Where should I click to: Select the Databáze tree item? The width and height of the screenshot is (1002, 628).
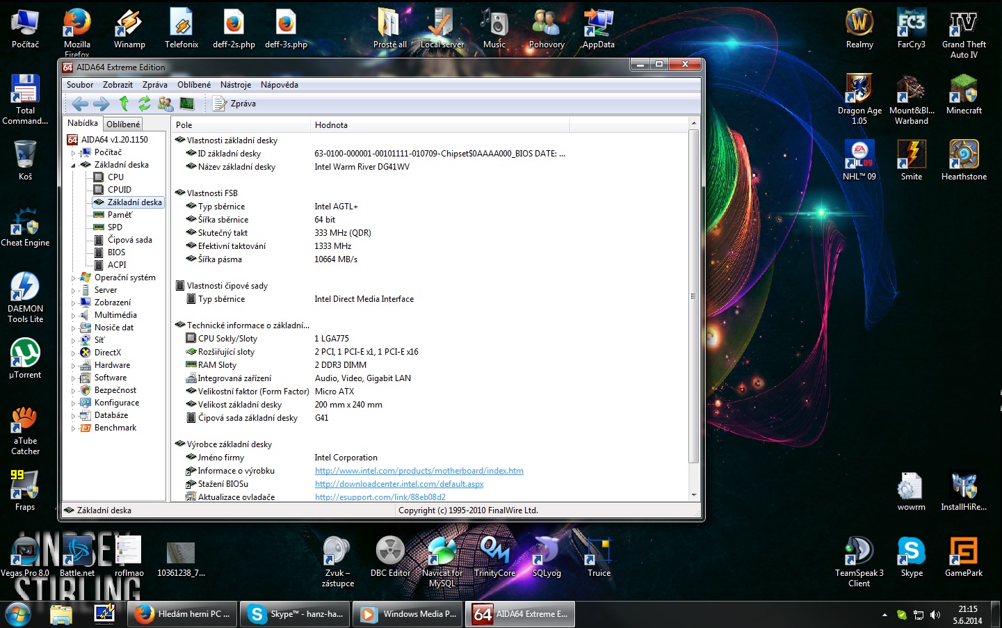104,415
